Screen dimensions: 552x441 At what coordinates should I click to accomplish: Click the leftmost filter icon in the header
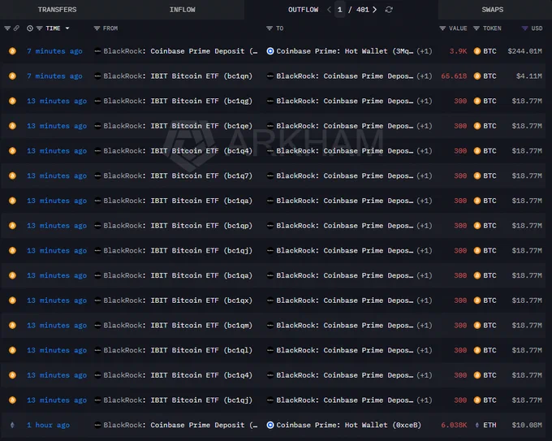pos(7,28)
